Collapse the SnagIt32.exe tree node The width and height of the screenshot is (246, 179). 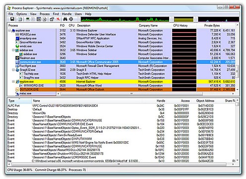13,70
